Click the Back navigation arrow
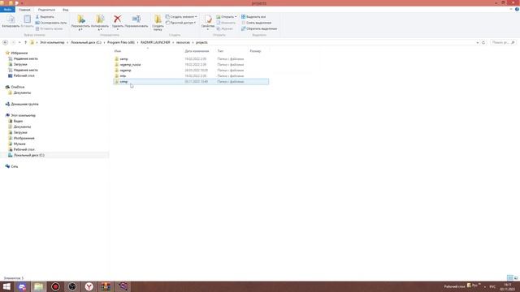Screen dimensions: 520x292 5,42
